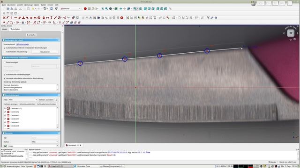Click the constraints list vertical scrollbar
The width and height of the screenshot is (300, 168).
58,118
